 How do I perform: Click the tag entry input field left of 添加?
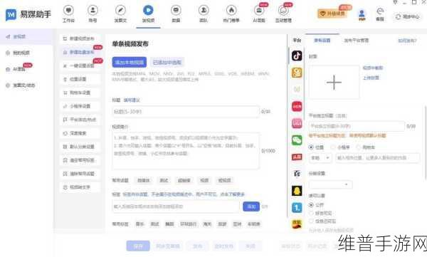(176, 206)
